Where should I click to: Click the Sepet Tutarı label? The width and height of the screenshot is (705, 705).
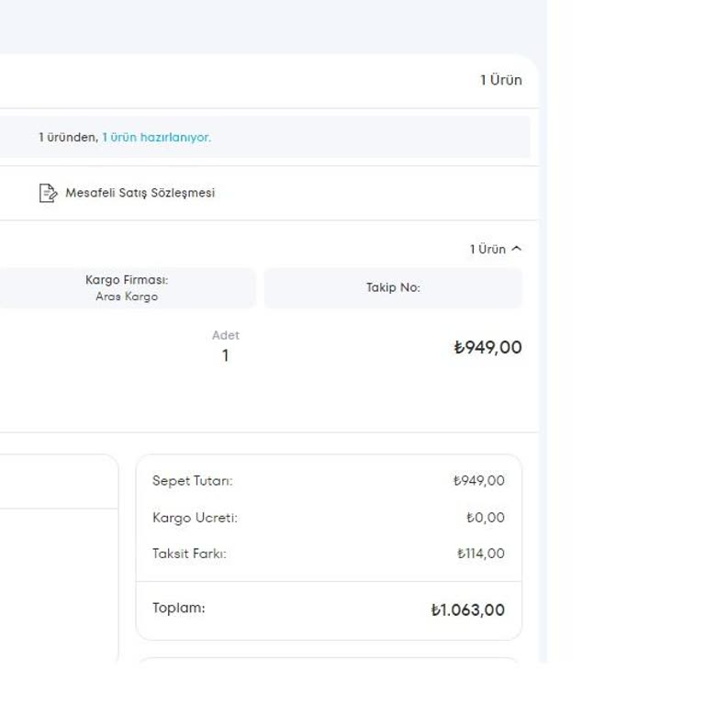point(193,481)
